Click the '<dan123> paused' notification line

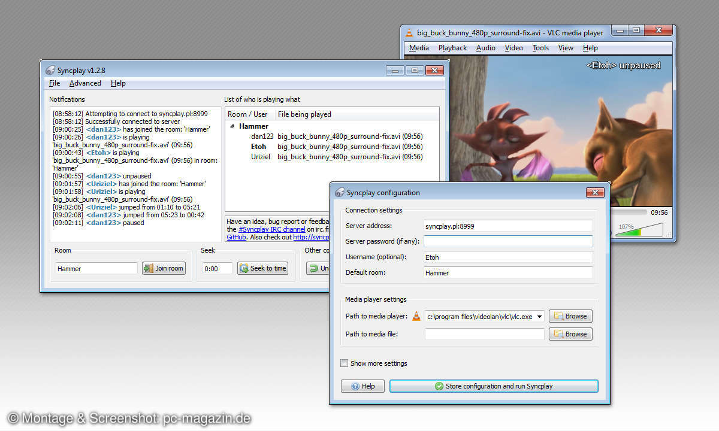98,223
